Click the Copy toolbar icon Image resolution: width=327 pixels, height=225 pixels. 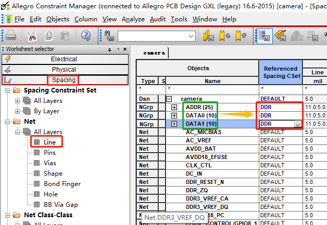[49, 36]
